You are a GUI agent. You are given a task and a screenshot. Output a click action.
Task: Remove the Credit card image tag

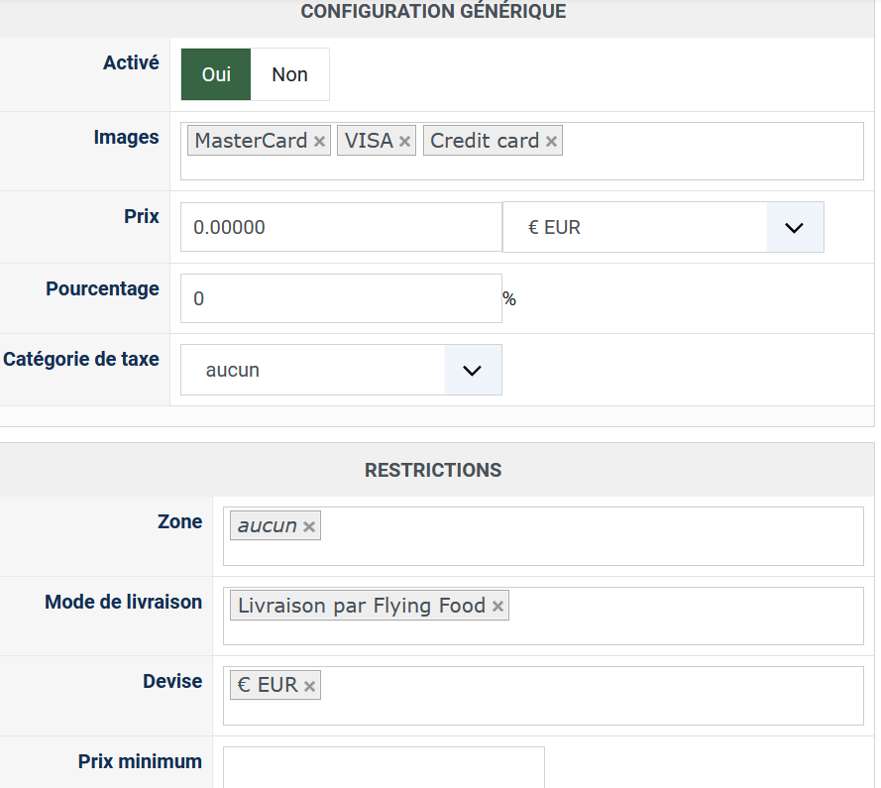point(551,142)
